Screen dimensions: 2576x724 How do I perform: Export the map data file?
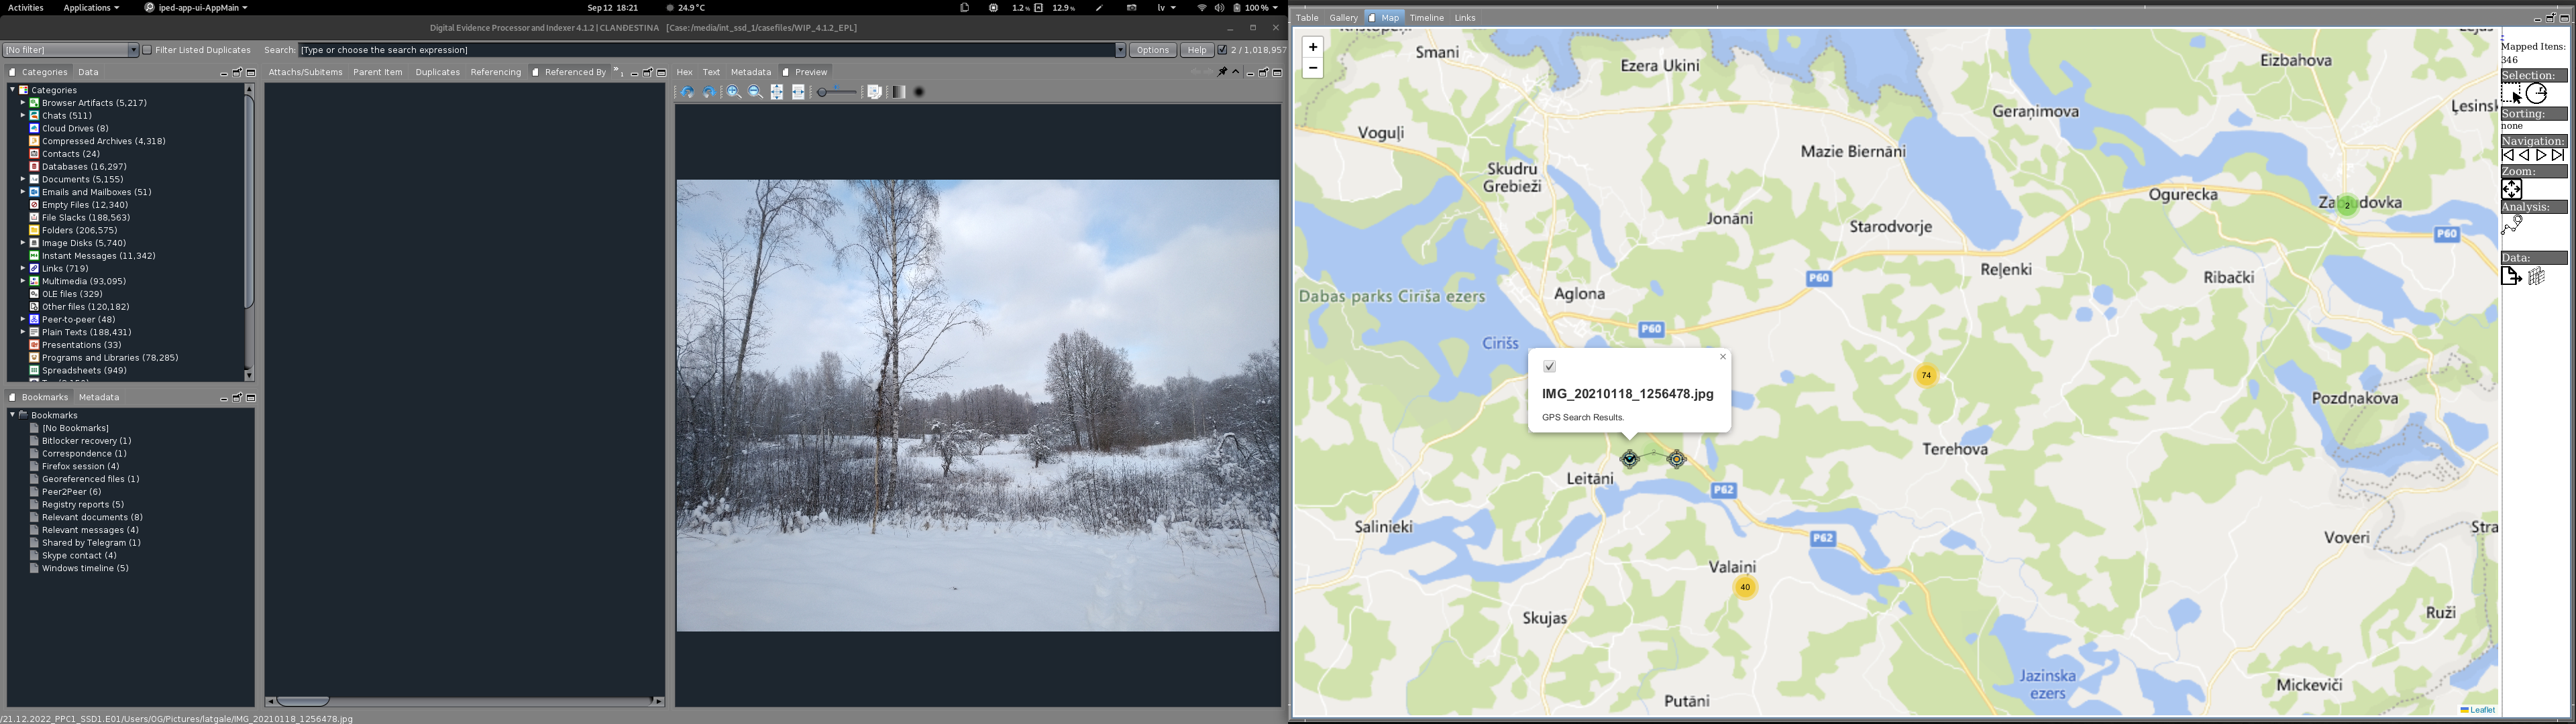pyautogui.click(x=2511, y=277)
